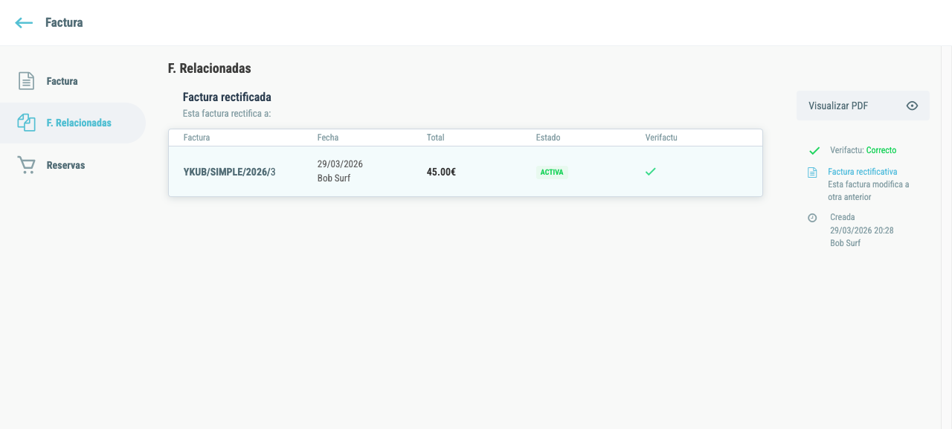
Task: Select the F. Relacionadas sidebar tab
Action: (73, 123)
